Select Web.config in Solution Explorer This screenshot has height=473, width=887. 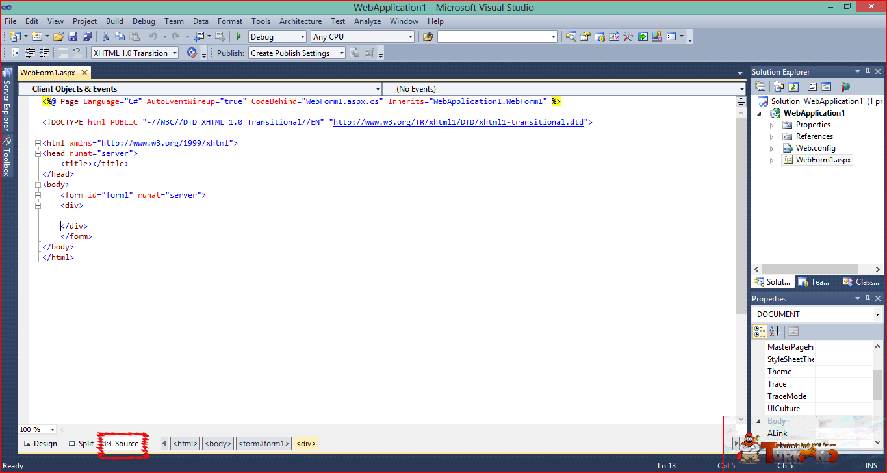(x=816, y=148)
